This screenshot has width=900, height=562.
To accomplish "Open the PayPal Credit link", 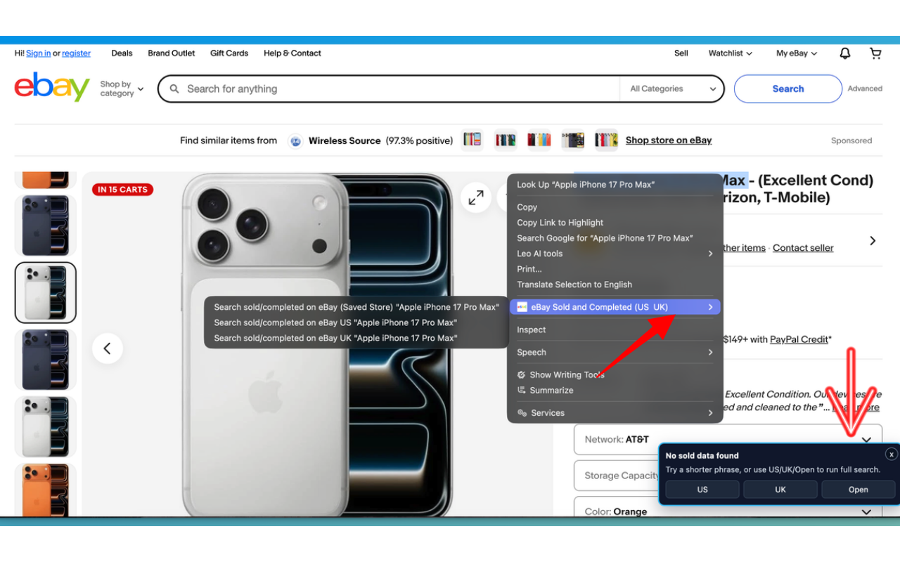I will (799, 339).
